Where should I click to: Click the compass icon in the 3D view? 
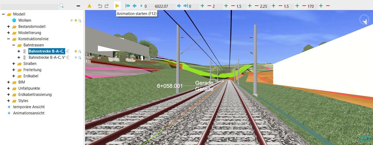pos(364,20)
